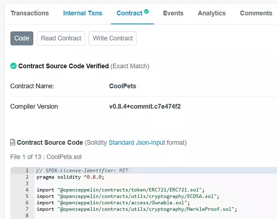The image size is (277, 219).
Task: Click the Read Contract button
Action: click(61, 38)
